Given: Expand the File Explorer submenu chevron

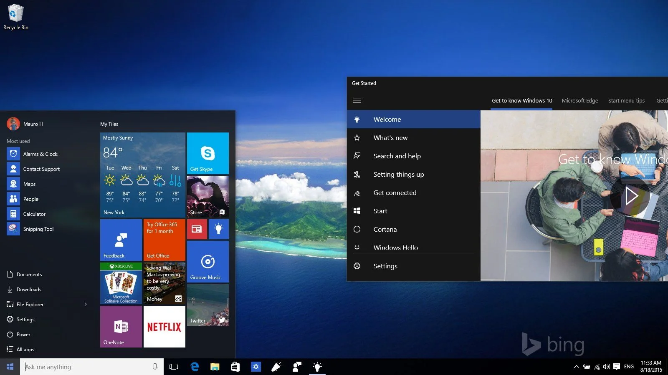Looking at the screenshot, I should [x=85, y=304].
